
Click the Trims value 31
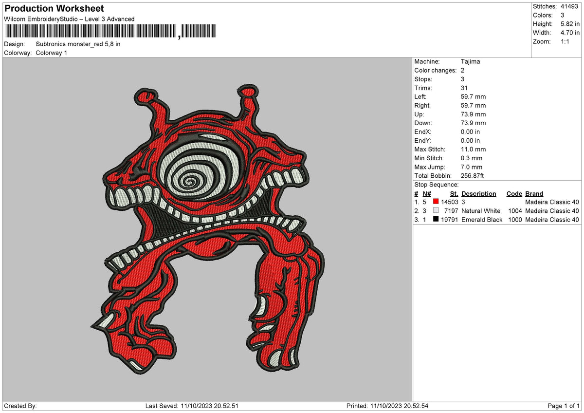coord(464,88)
